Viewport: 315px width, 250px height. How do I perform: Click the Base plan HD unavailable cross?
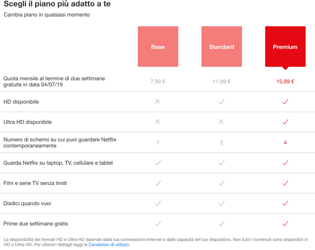(x=157, y=102)
